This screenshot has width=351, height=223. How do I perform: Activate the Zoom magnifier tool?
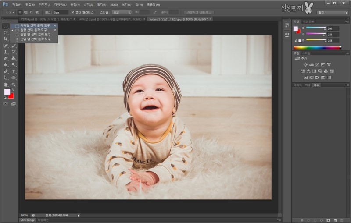[x=14, y=84]
